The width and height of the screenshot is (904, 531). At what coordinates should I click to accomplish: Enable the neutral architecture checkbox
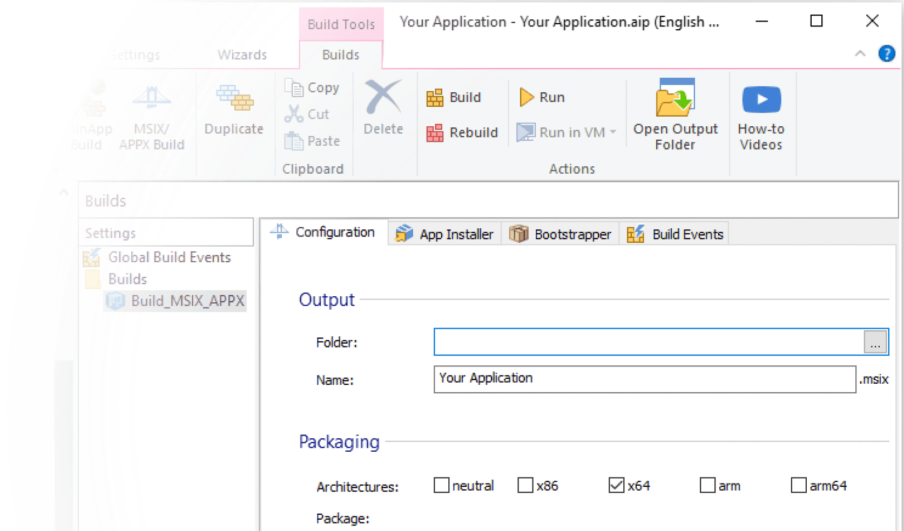pos(442,485)
